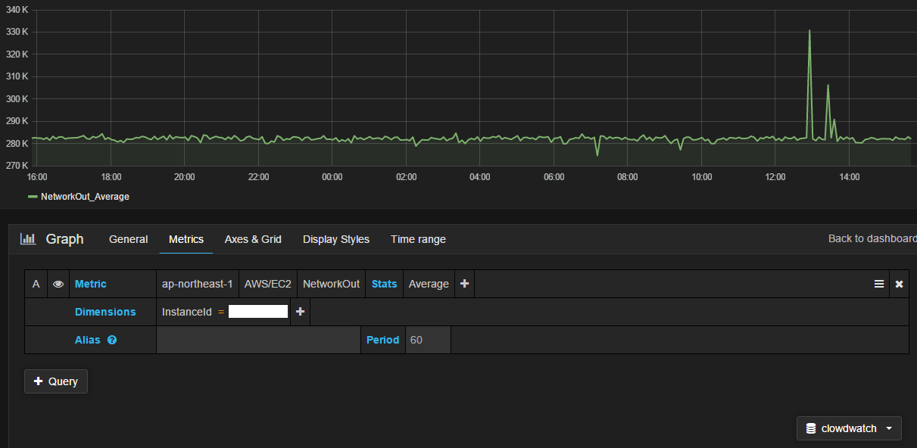Screen dimensions: 917x448
Task: Change the ap-northeast-1 region segment
Action: [197, 284]
